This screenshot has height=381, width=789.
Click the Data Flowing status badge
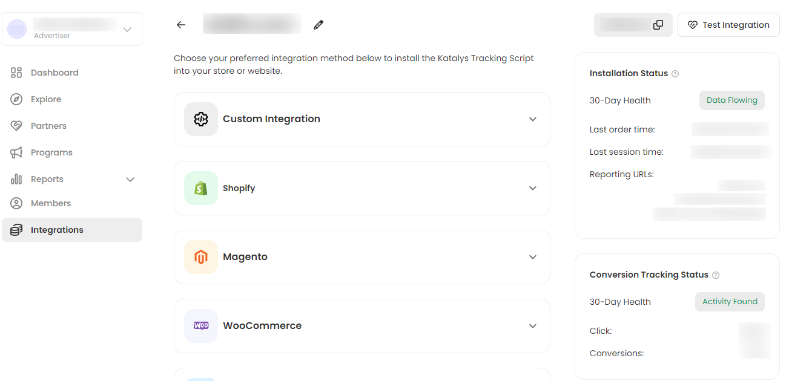click(731, 100)
